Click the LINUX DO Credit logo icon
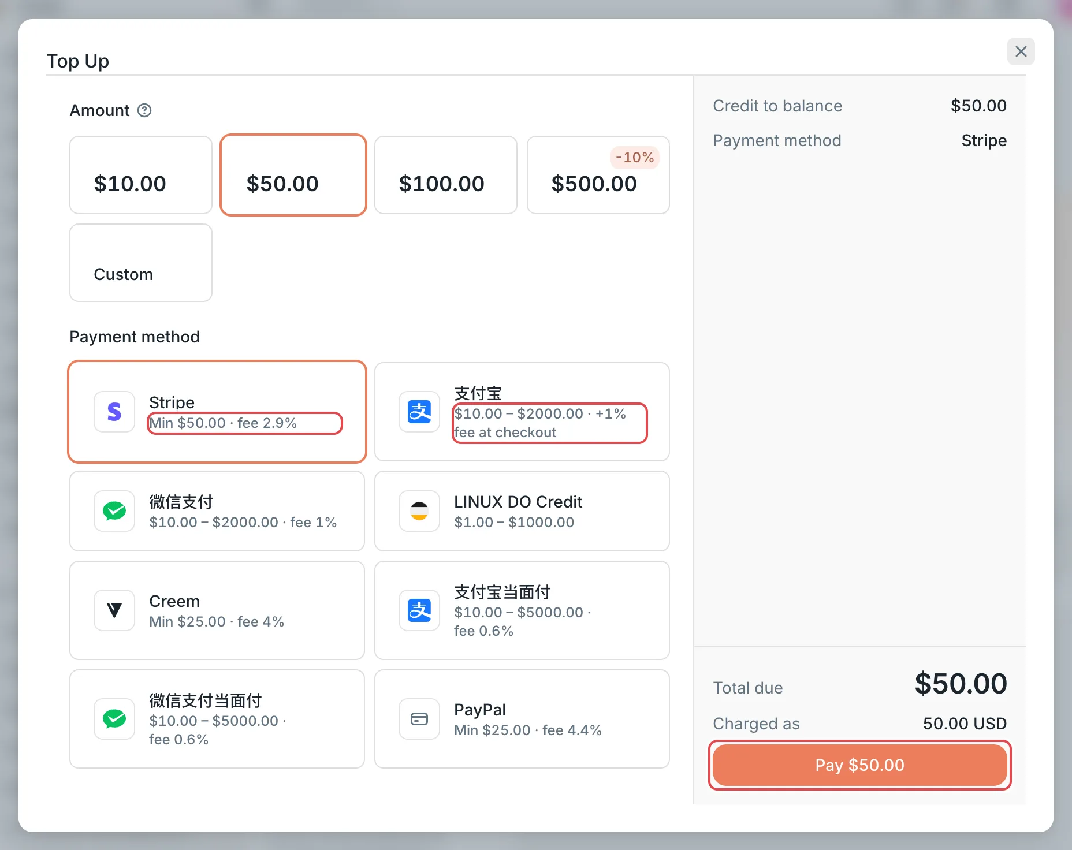Viewport: 1072px width, 850px height. 419,511
